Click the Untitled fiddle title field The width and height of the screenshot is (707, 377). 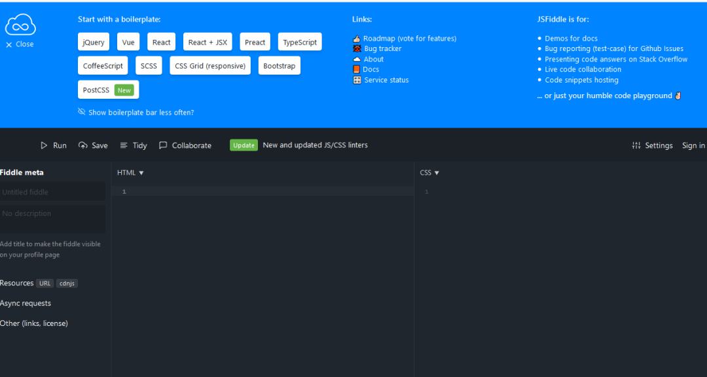52,192
